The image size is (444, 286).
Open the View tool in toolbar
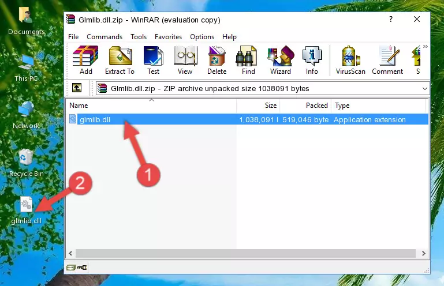pyautogui.click(x=185, y=60)
